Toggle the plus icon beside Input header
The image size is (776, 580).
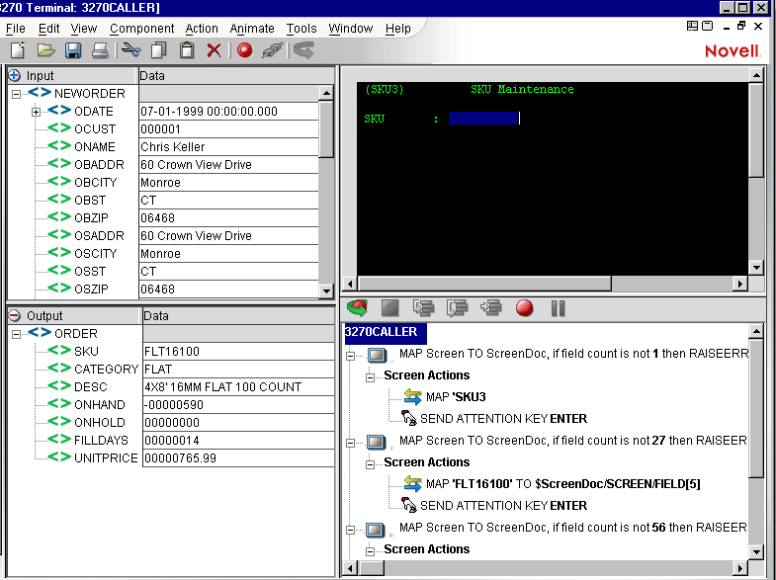click(14, 76)
